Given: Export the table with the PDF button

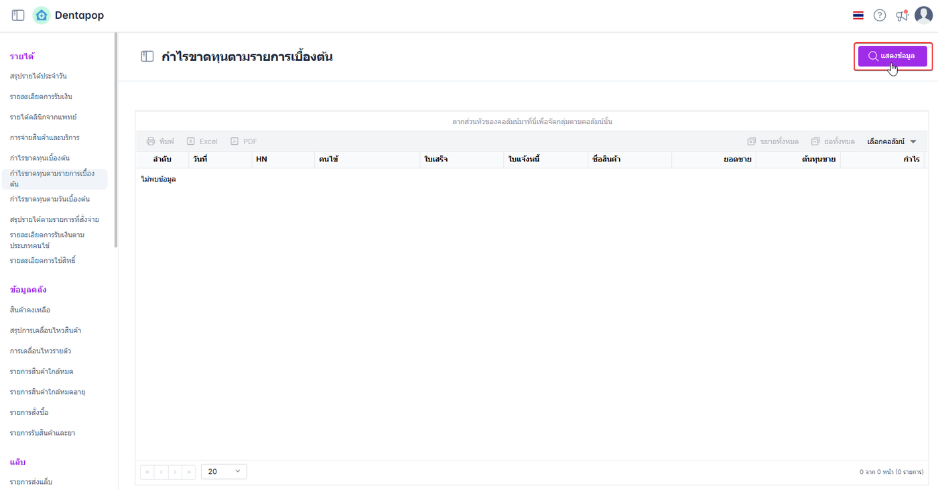Looking at the screenshot, I should 244,141.
